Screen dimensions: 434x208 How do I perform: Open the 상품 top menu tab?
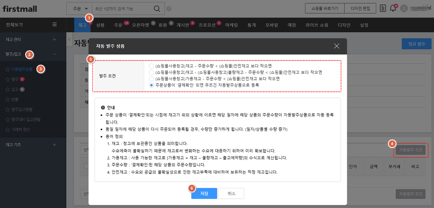coord(100,25)
